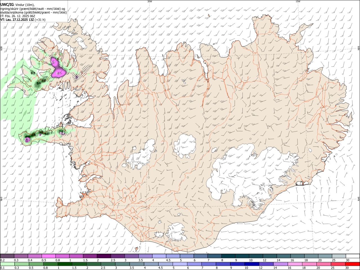Click the '64N' latitude label on the right edge
The height and width of the screenshot is (270, 360).
click(x=359, y=199)
